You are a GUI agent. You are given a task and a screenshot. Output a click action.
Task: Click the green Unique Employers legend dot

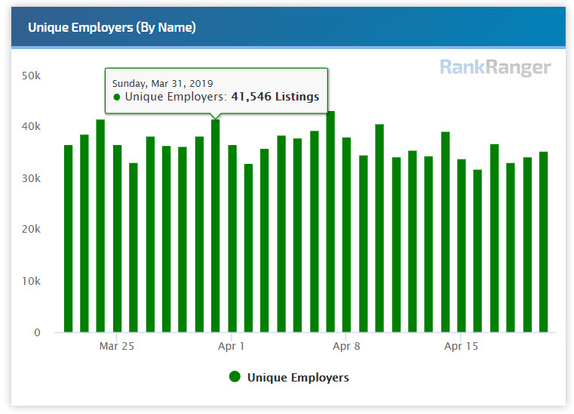(235, 377)
